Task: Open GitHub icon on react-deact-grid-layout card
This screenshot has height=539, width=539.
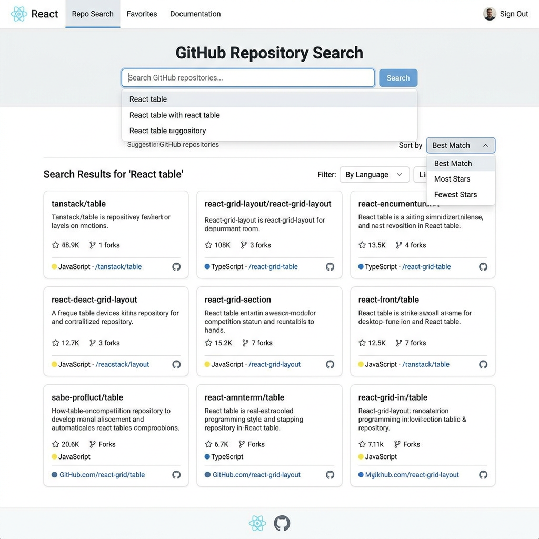Action: point(176,364)
